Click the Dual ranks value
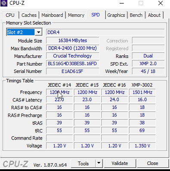The width and height of the screenshot is (170, 171). click(148, 56)
